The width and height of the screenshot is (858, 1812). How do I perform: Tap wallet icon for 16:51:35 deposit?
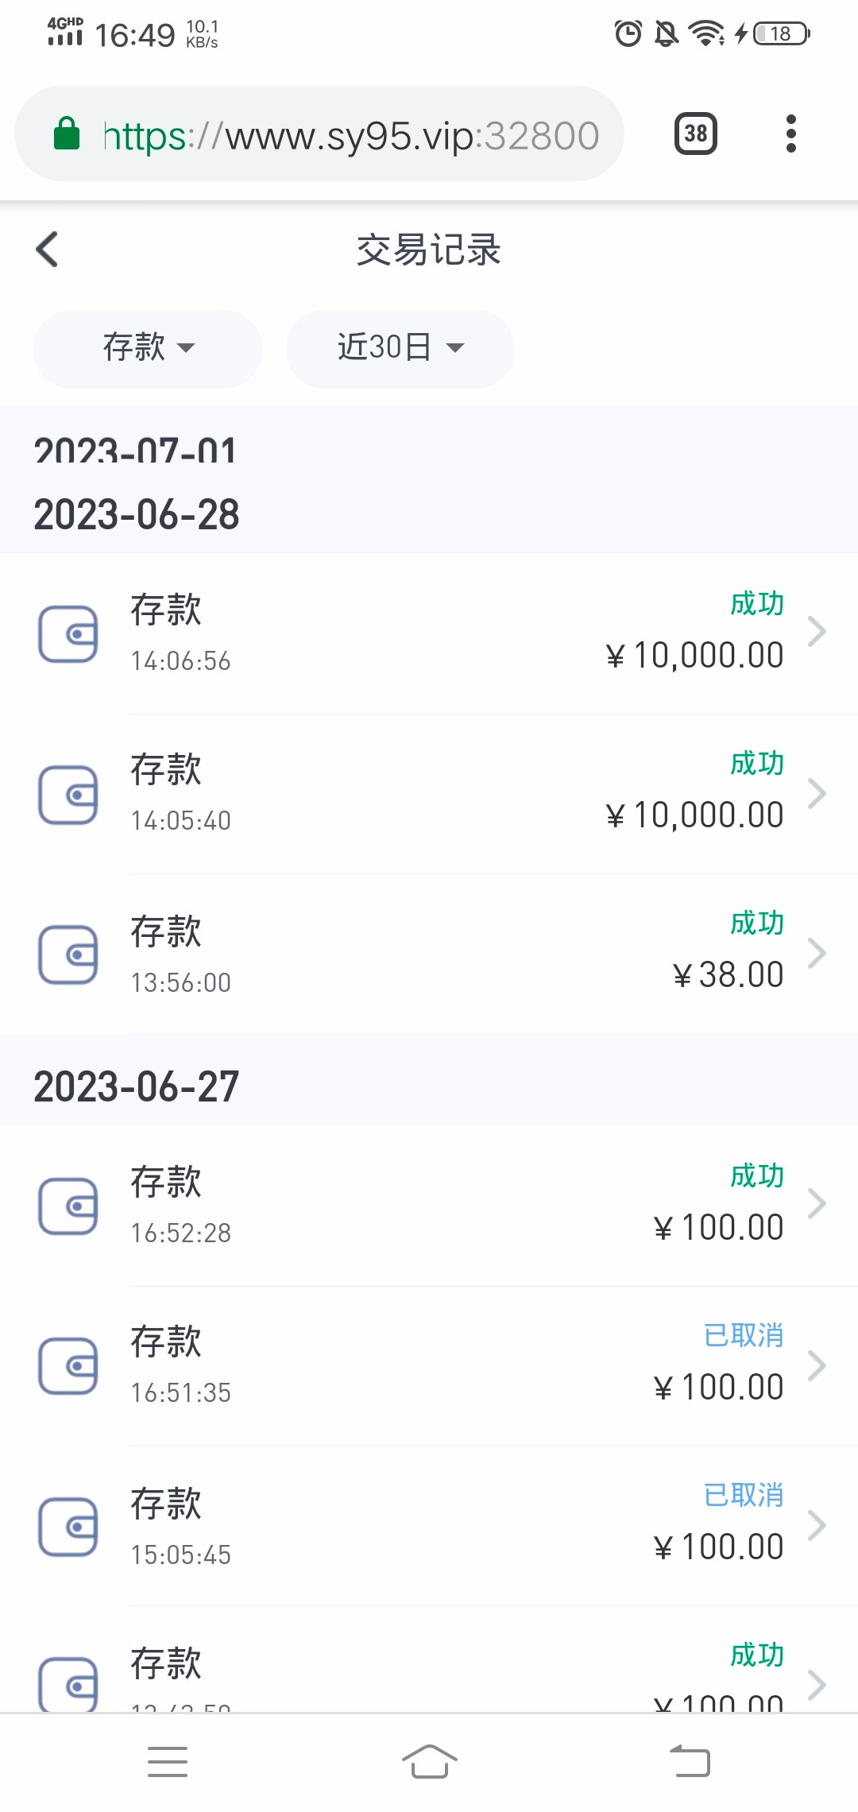click(68, 1366)
